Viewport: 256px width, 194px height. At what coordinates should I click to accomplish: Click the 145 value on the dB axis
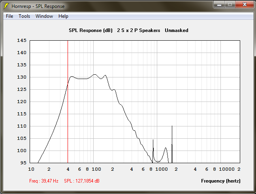point(22,40)
